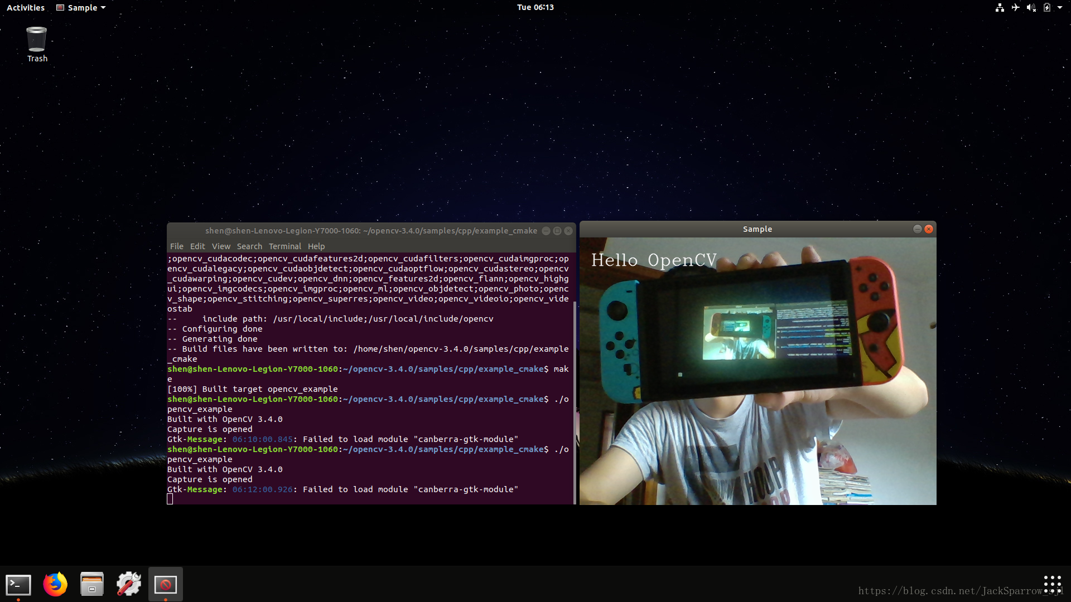Open the terminal File menu
1071x602 pixels.
coord(176,246)
